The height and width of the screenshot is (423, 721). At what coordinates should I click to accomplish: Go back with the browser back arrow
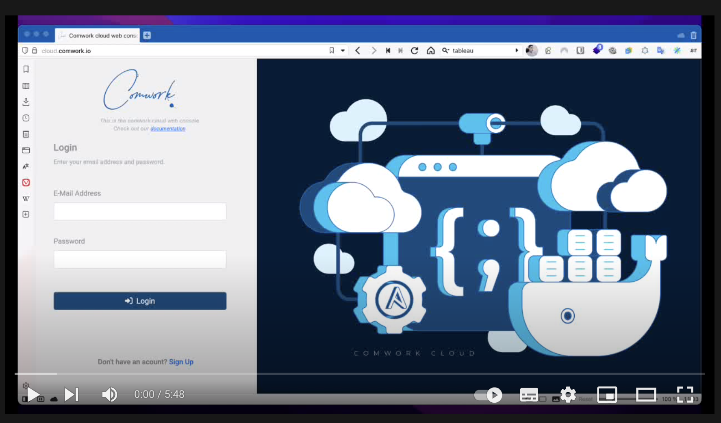pyautogui.click(x=358, y=50)
